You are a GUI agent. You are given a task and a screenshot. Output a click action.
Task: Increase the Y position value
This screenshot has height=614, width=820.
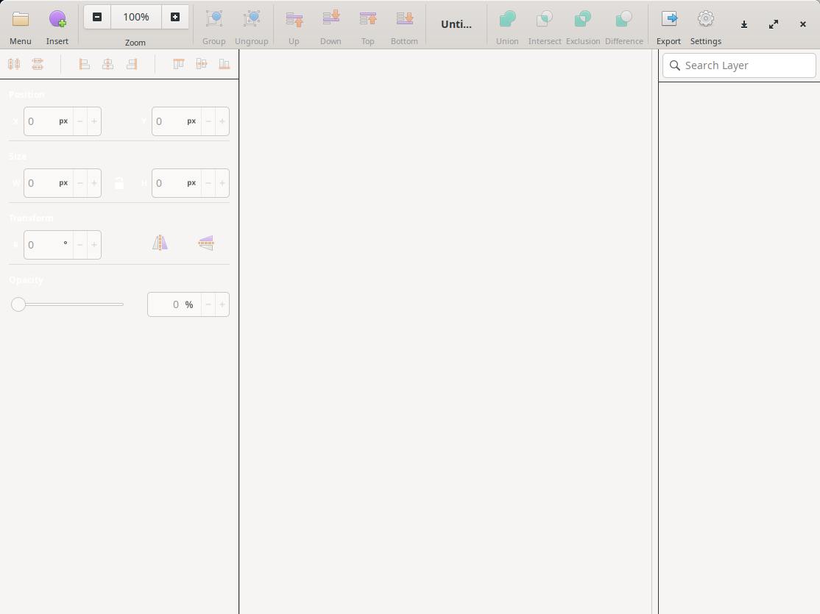click(222, 121)
